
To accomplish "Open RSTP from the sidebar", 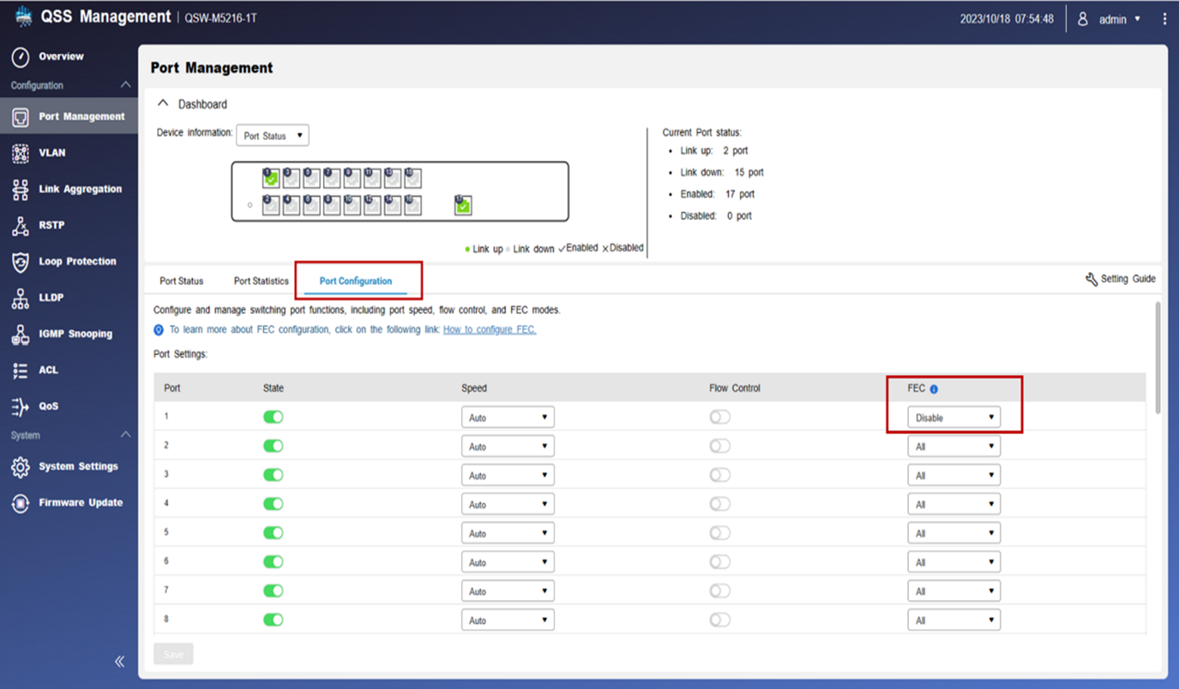I will click(x=20, y=226).
